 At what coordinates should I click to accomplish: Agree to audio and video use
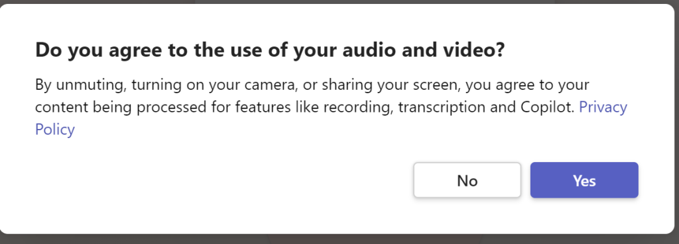[584, 180]
